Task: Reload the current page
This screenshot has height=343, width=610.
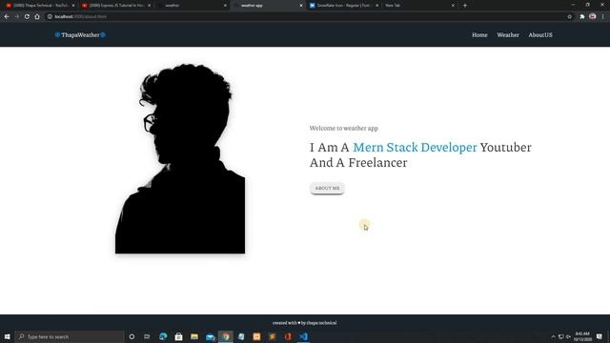Action: pyautogui.click(x=27, y=17)
